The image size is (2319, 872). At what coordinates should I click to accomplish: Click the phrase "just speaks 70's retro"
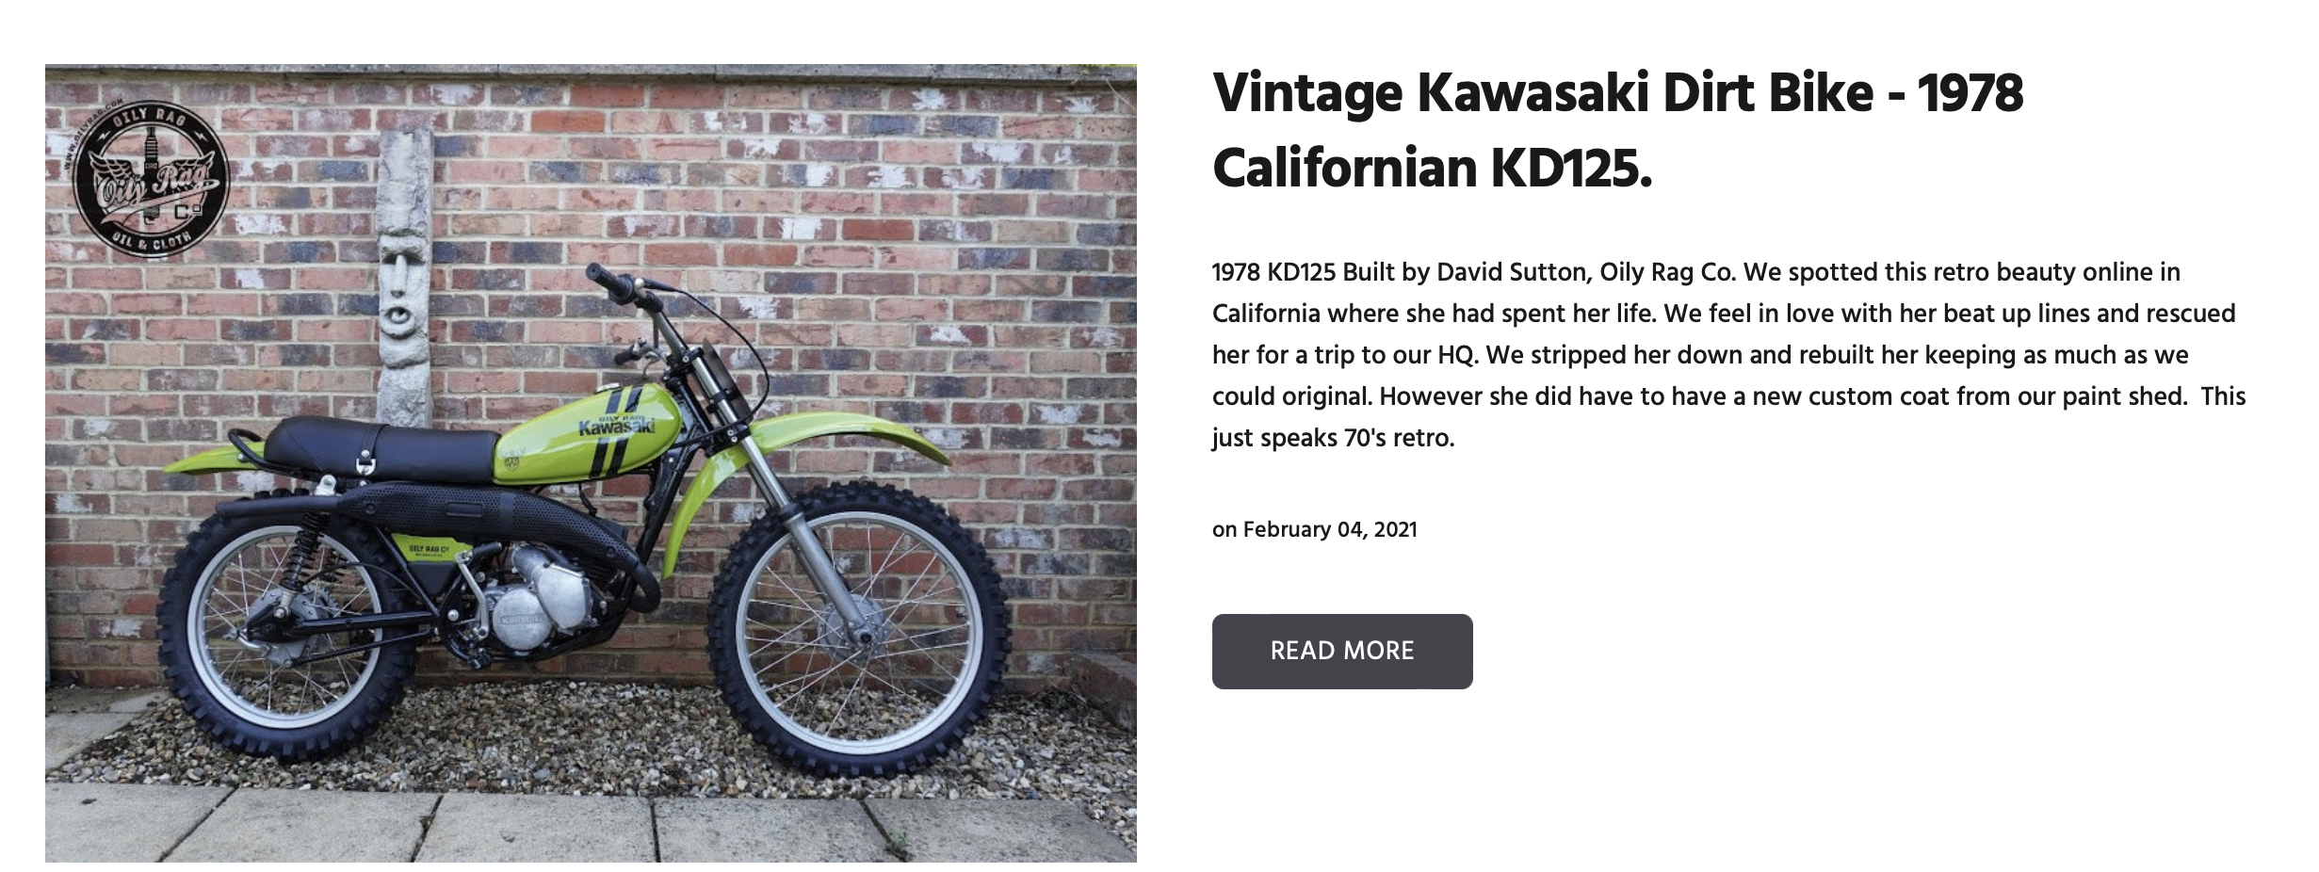[1333, 438]
